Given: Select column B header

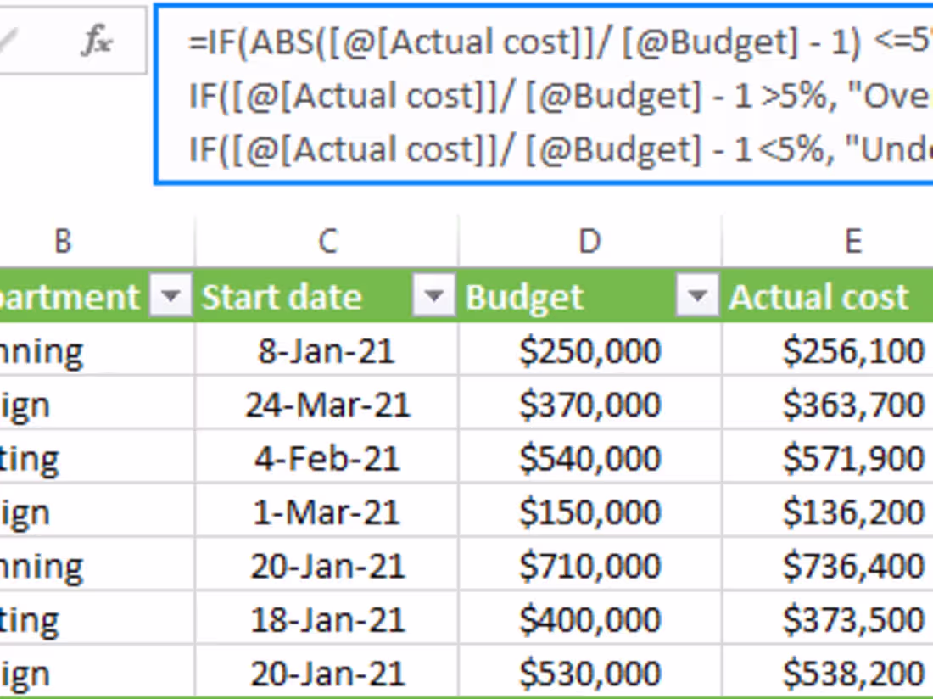Looking at the screenshot, I should point(63,242).
